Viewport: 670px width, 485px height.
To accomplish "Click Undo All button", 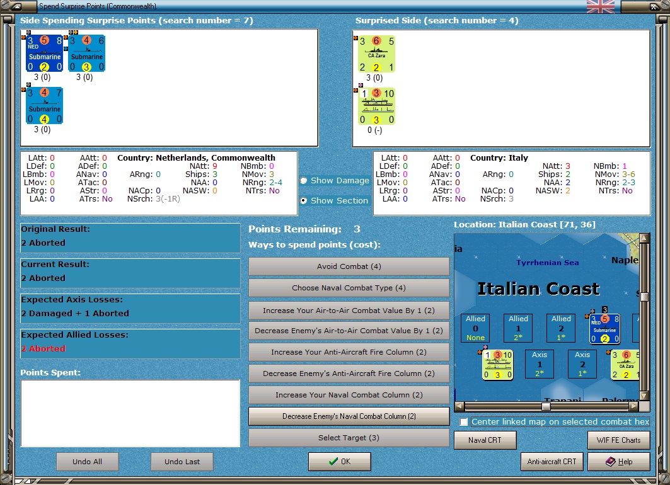I will pos(87,462).
